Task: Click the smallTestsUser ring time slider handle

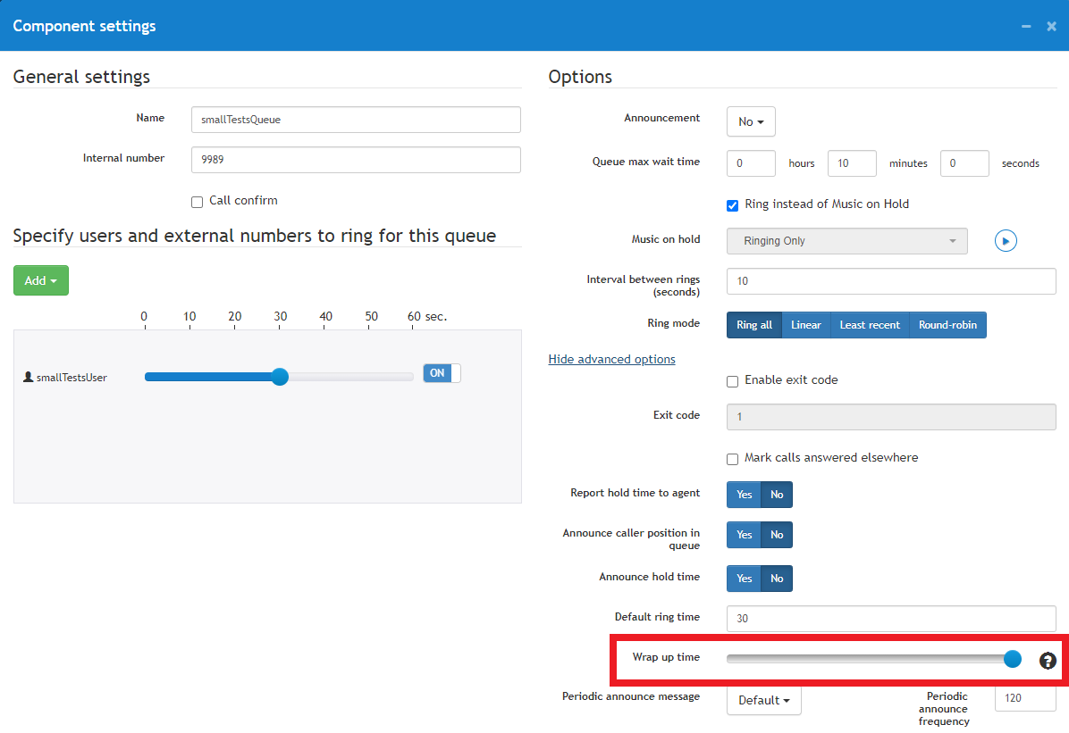Action: coord(280,377)
